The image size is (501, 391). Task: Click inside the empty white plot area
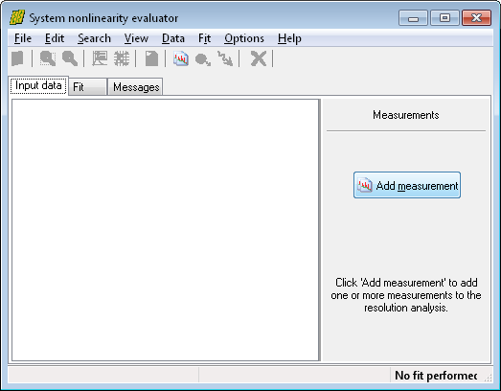pos(166,230)
